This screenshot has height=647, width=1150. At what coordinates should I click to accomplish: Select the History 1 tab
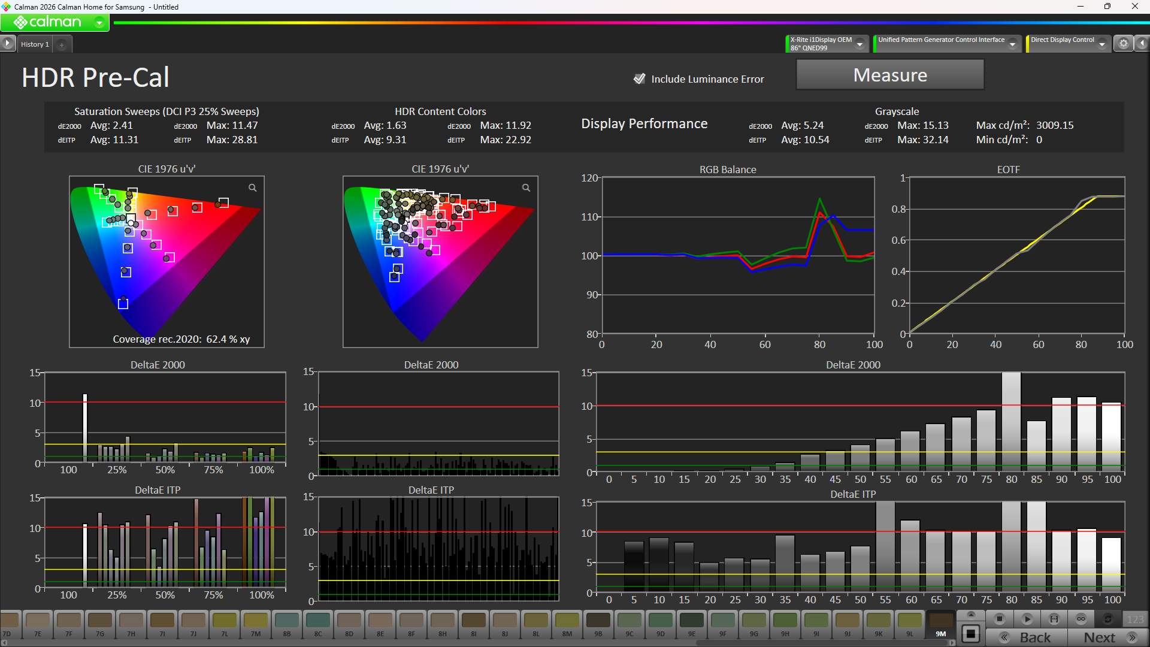click(x=35, y=44)
